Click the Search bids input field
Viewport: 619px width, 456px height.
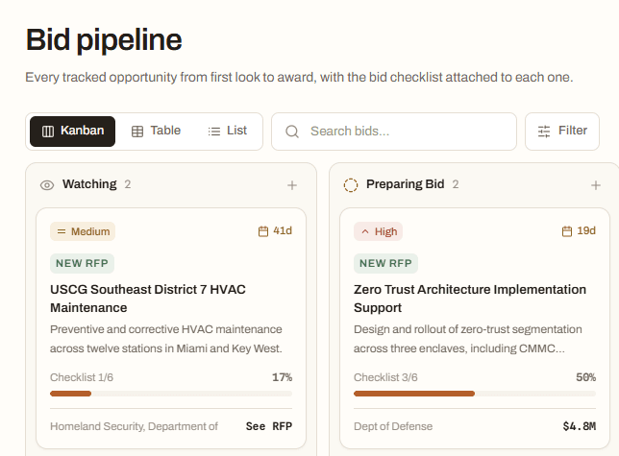click(394, 132)
